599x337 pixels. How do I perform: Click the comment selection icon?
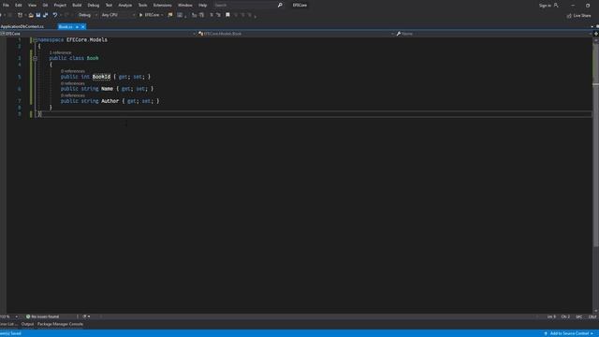coord(212,15)
